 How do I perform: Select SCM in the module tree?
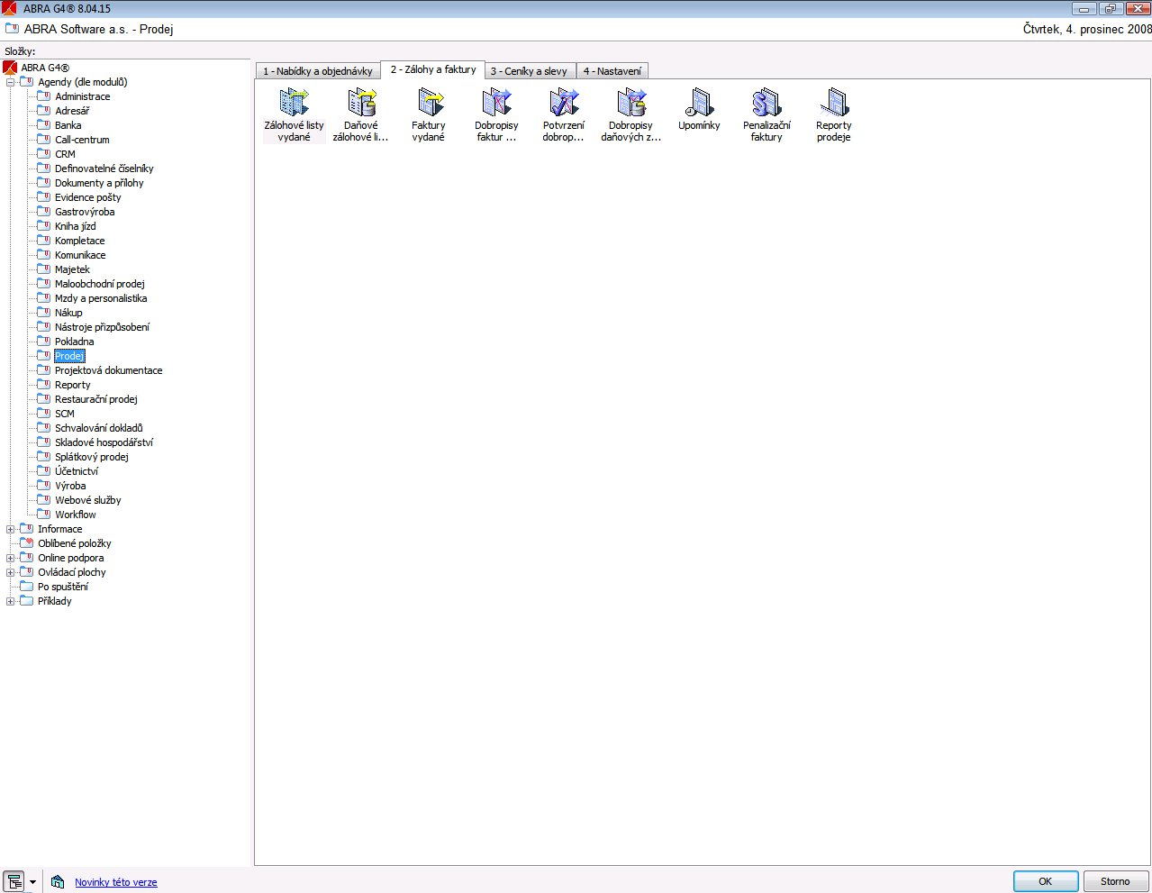point(65,414)
